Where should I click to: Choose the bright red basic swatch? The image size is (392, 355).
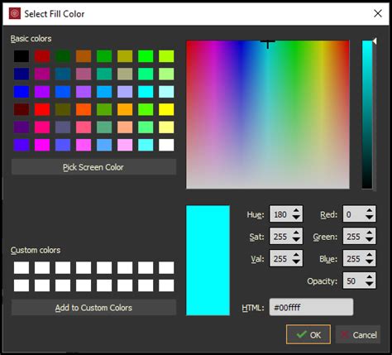(42, 109)
